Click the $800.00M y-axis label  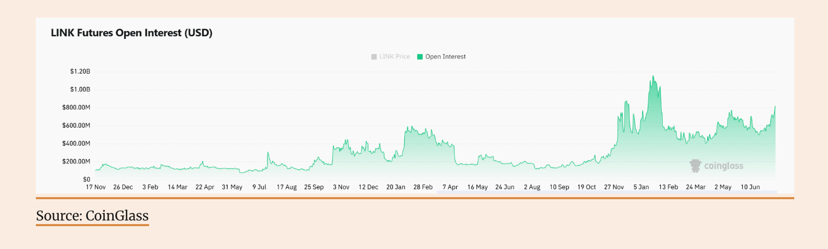pyautogui.click(x=76, y=107)
